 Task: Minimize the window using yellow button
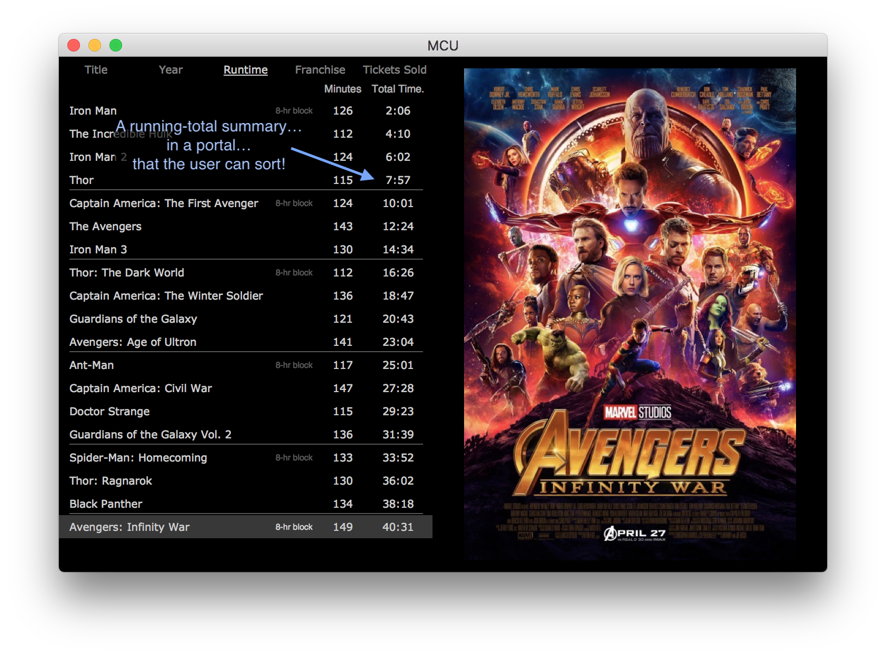95,46
